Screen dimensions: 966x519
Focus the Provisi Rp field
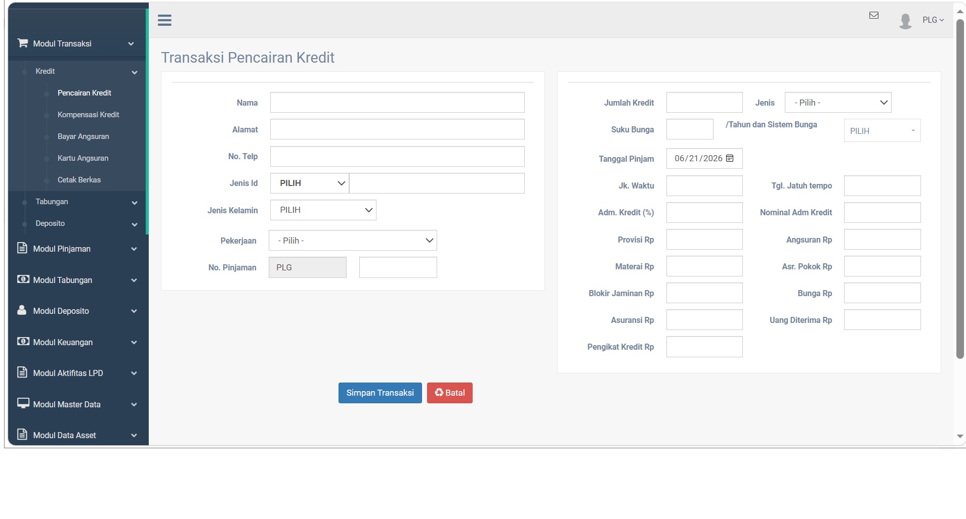(x=704, y=239)
